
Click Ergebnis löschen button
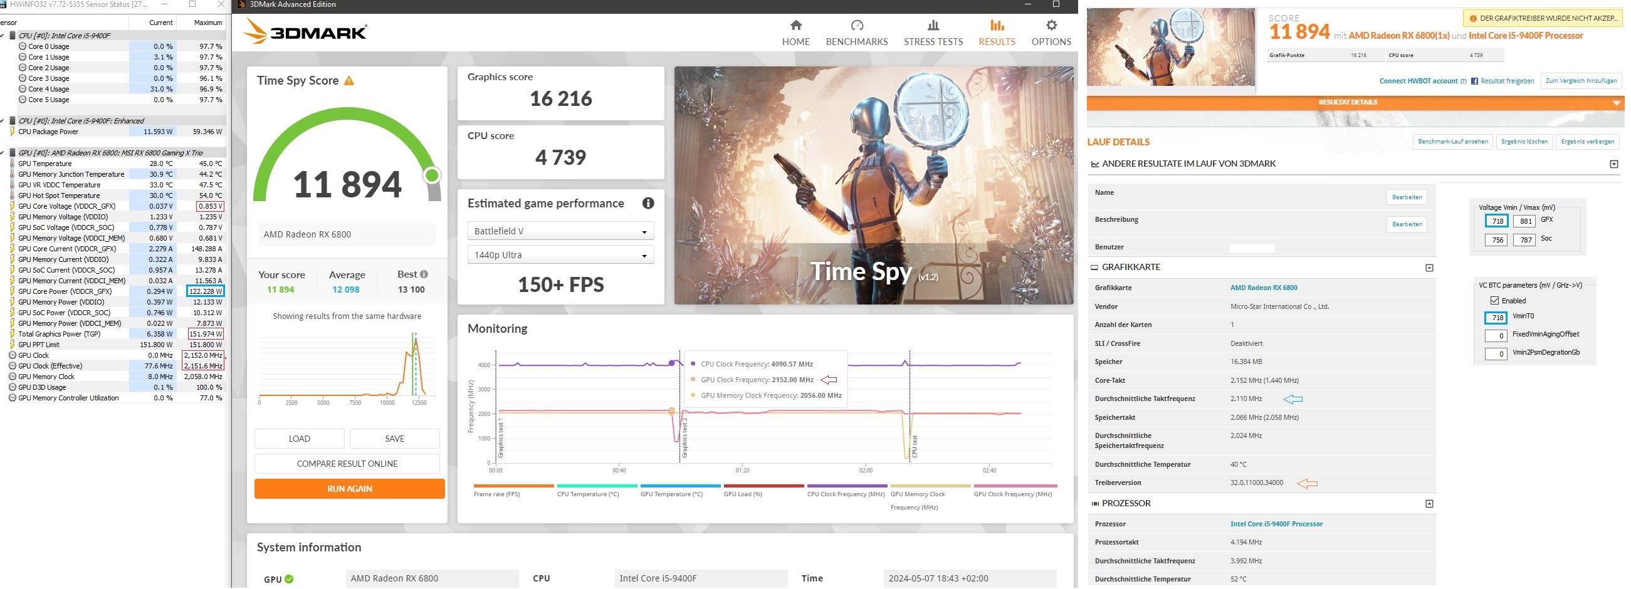(1524, 142)
